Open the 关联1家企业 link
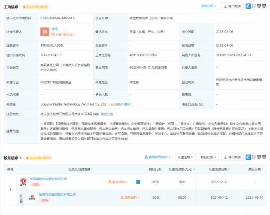Viewport: 270px width, 215px height. 64,35
